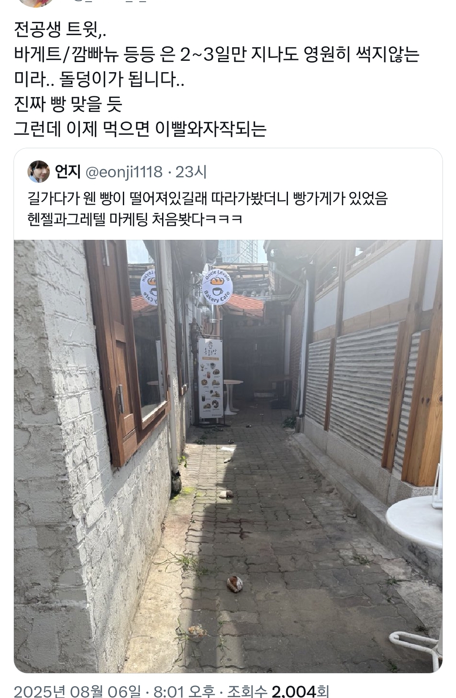Click the round Bakery Cafe sign in the photo
The image size is (456, 698).
[x=217, y=285]
